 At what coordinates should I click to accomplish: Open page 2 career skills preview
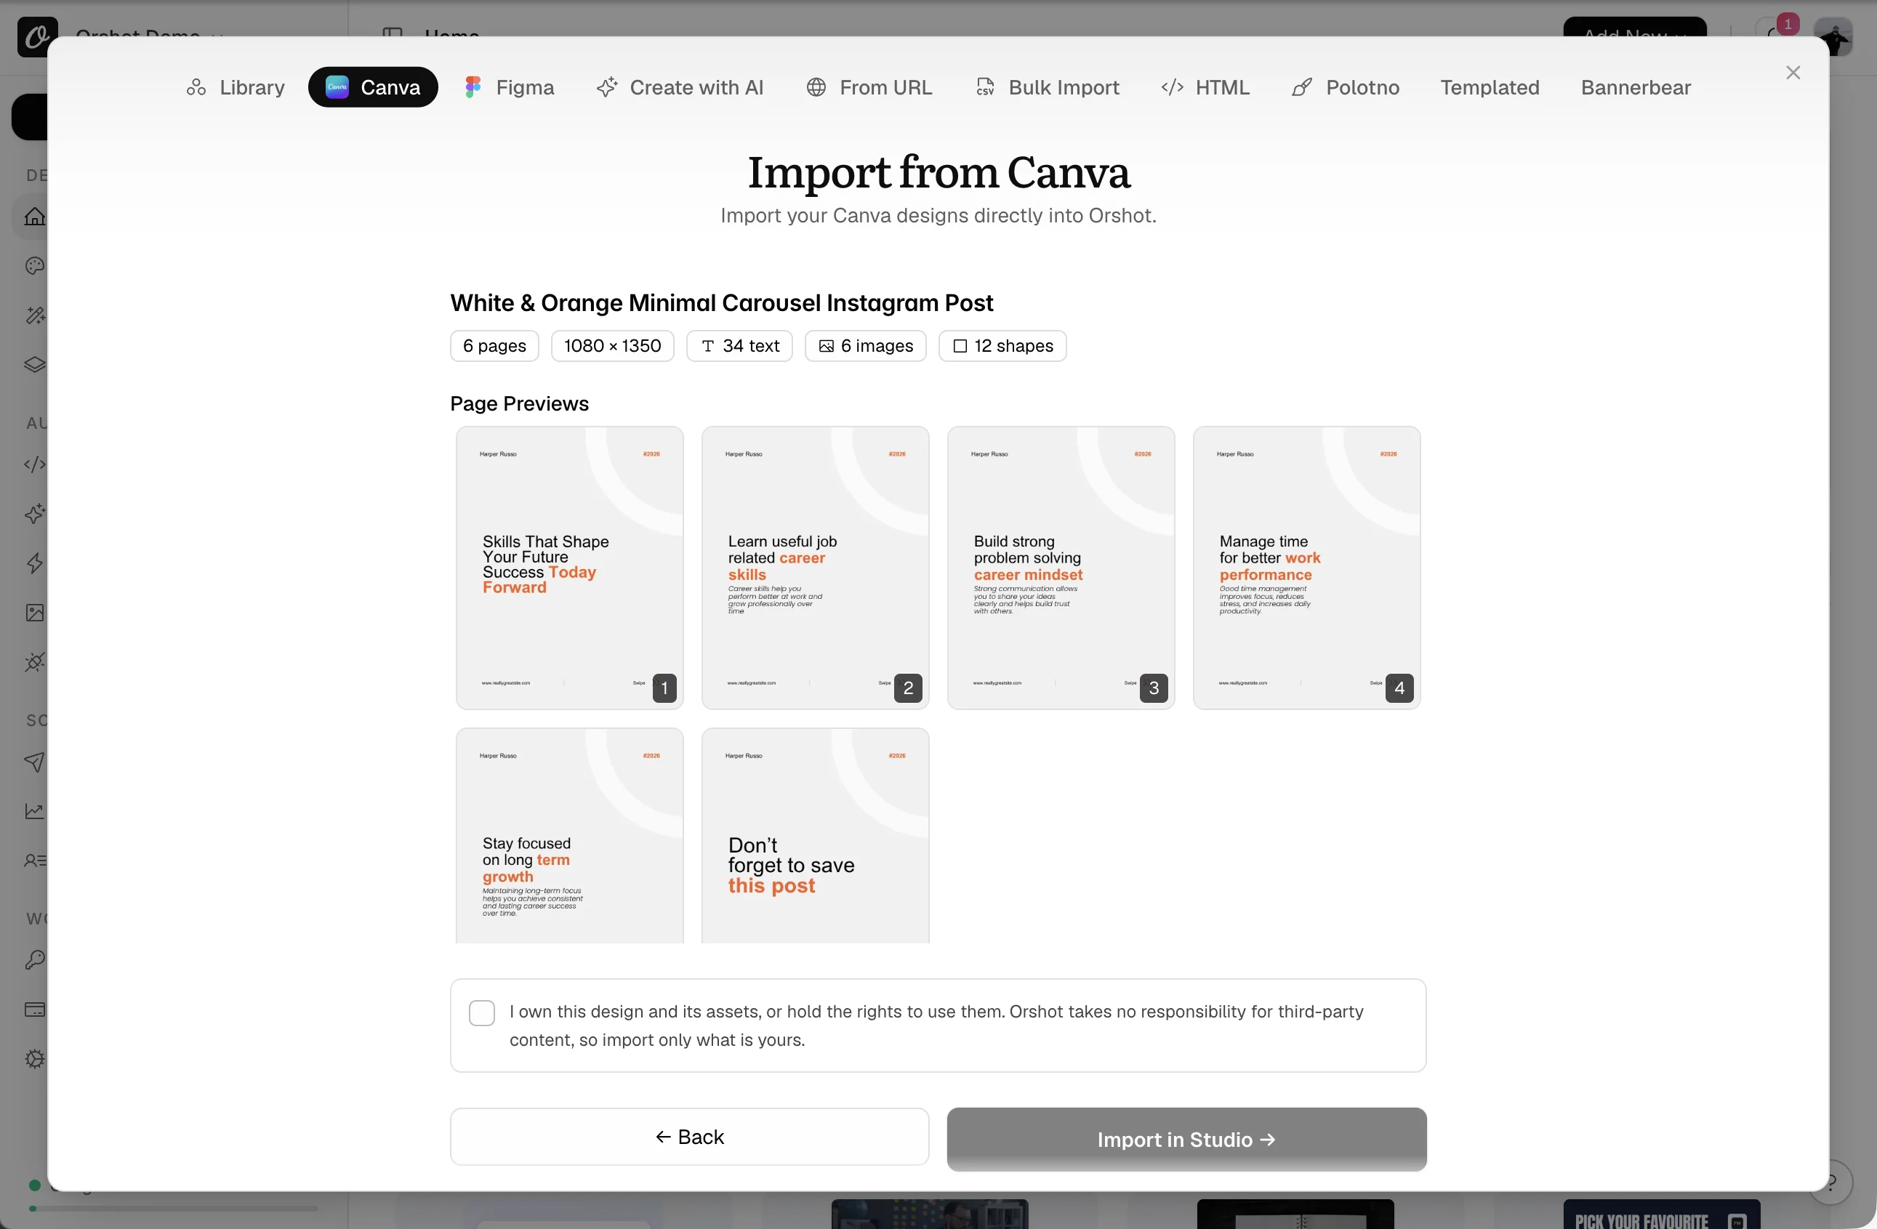816,568
